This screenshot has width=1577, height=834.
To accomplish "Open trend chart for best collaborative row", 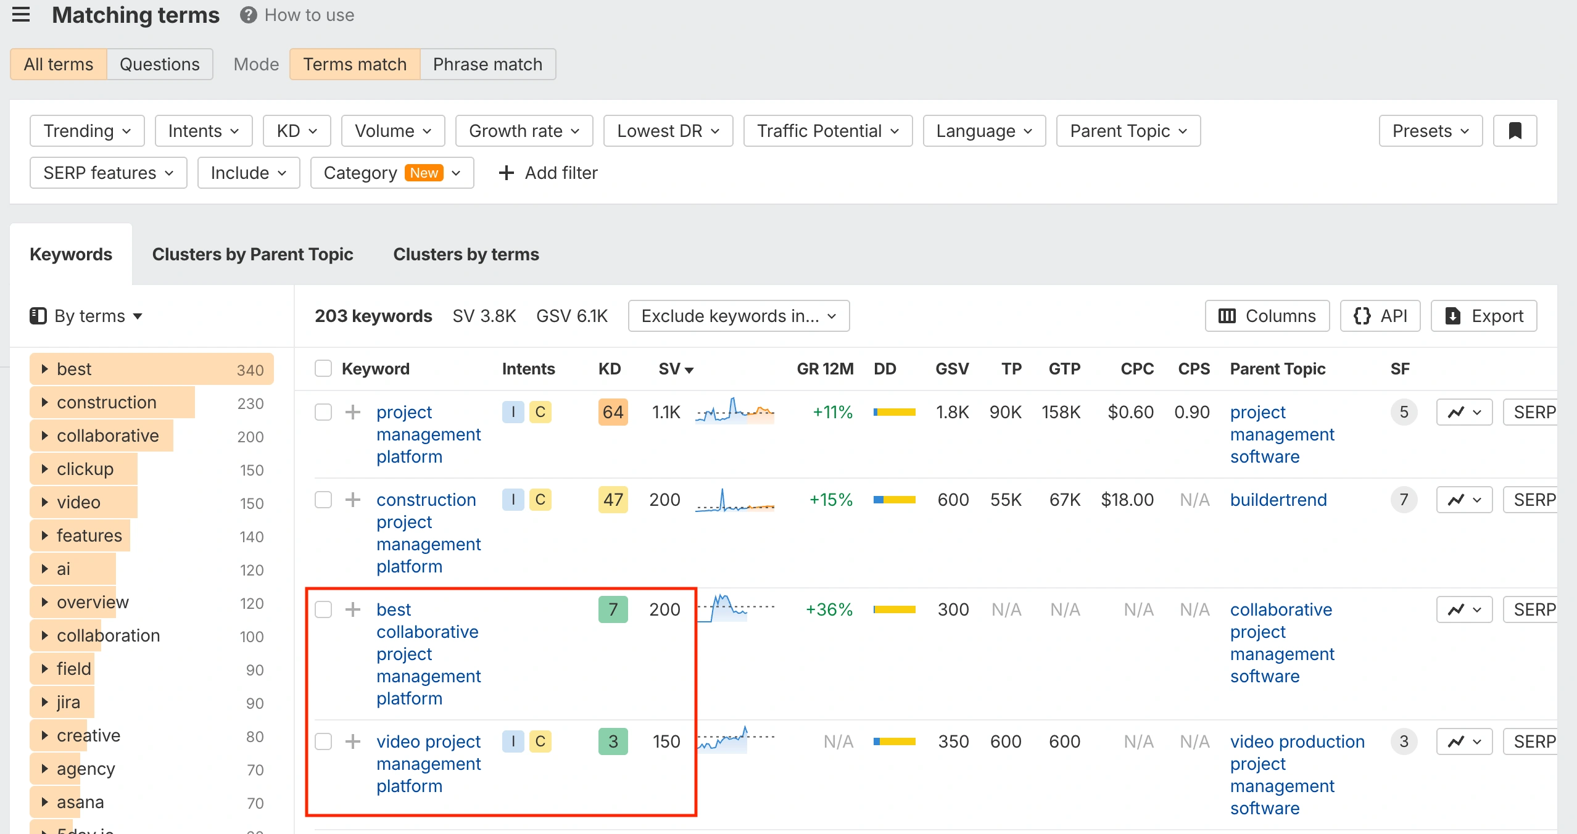I will pyautogui.click(x=1464, y=609).
